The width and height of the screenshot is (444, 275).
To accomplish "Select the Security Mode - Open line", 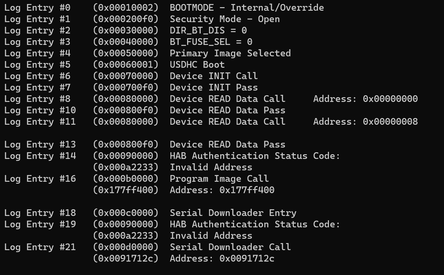I will coord(224,19).
